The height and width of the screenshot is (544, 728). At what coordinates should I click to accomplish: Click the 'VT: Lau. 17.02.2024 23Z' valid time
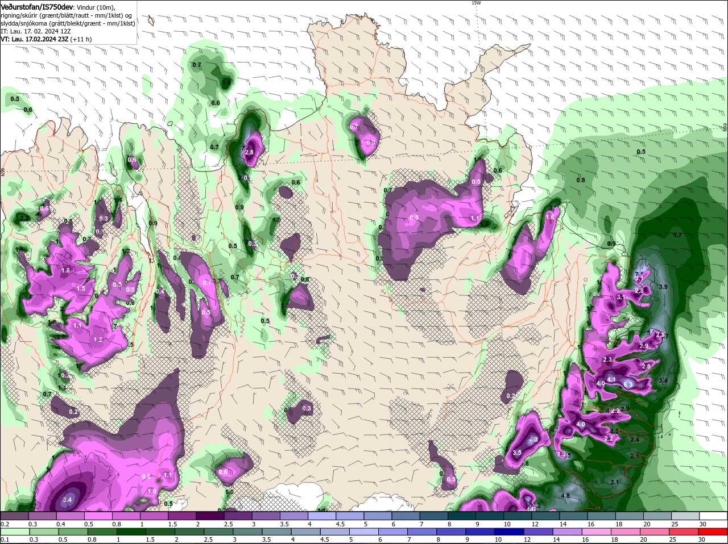(x=34, y=39)
